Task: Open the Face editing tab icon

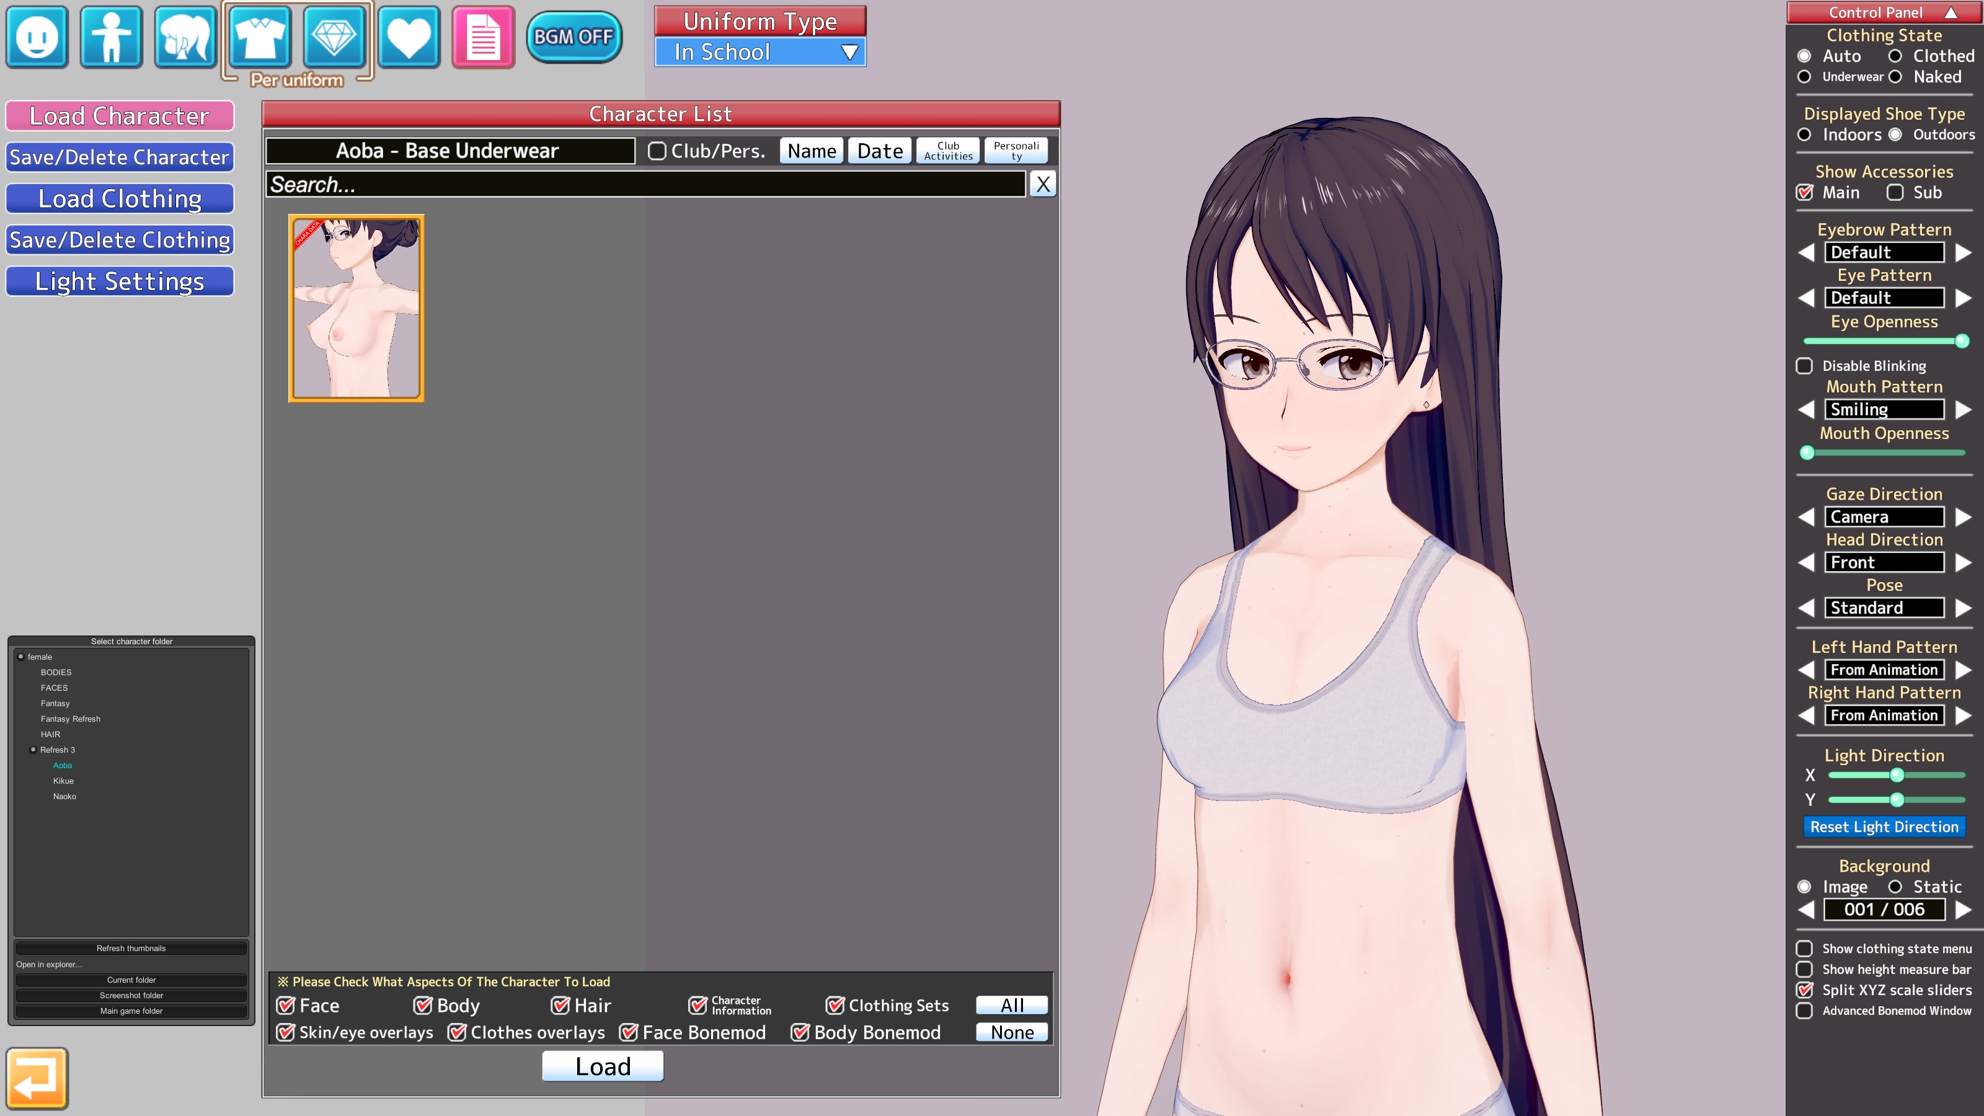Action: click(x=37, y=37)
